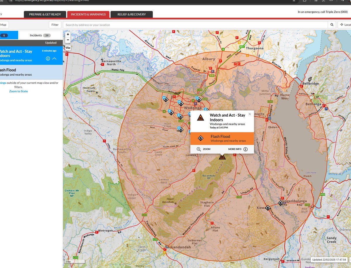Click the Location button at top right
This screenshot has width=351, height=268.
(345, 25)
